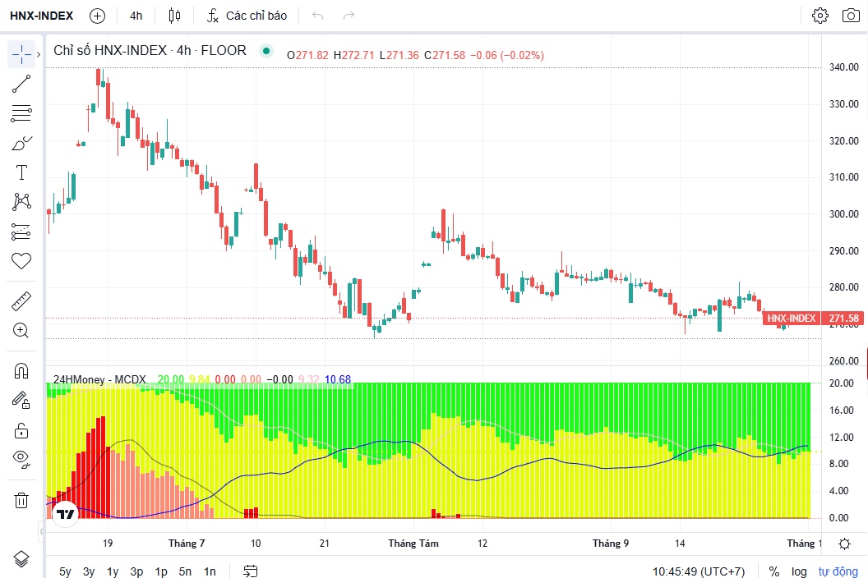The height and width of the screenshot is (578, 868).
Task: Set chart range to 3y
Action: [89, 571]
